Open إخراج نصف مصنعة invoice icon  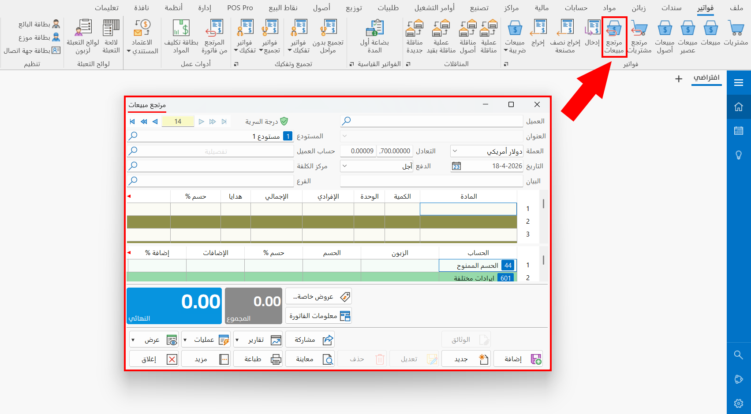pyautogui.click(x=565, y=37)
